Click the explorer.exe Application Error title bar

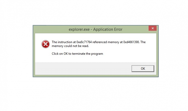pos(96,29)
